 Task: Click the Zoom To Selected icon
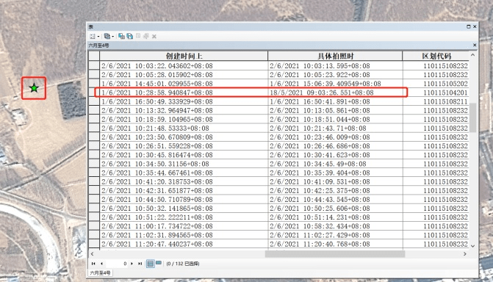click(146, 36)
